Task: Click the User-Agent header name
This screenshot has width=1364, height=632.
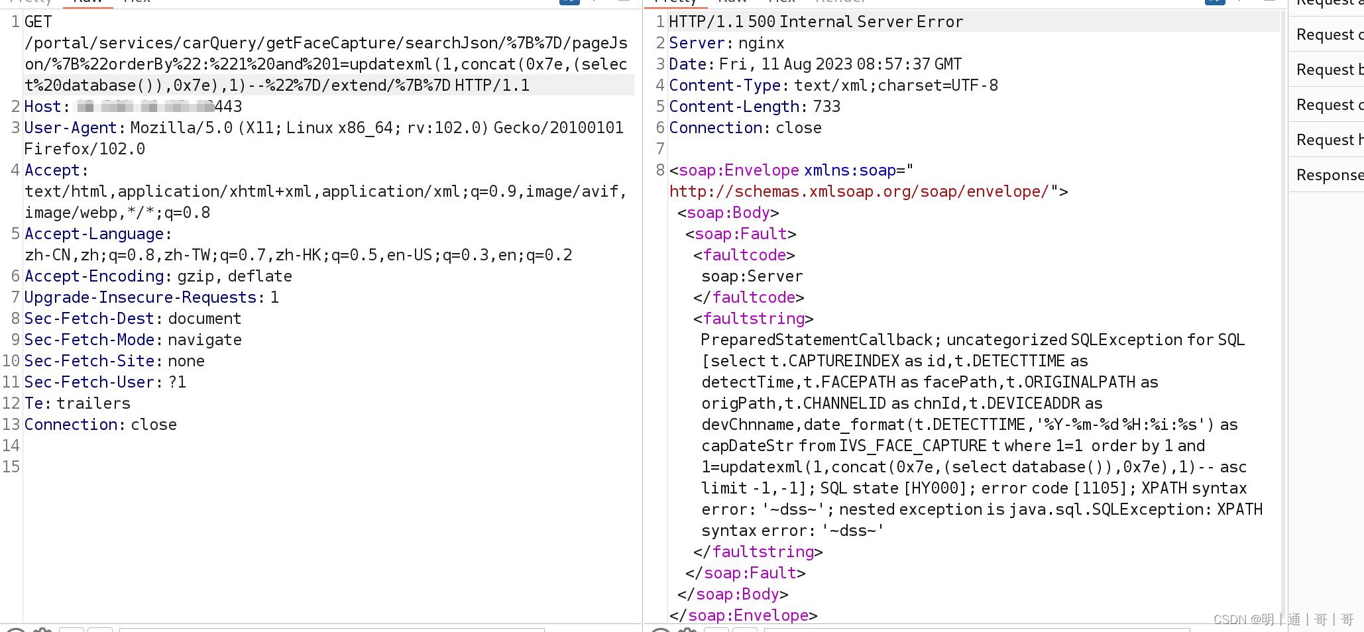Action: click(70, 128)
